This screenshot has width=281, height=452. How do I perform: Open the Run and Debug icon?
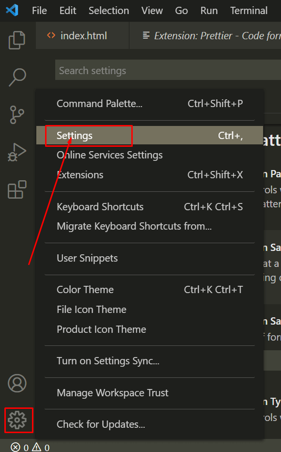click(17, 152)
